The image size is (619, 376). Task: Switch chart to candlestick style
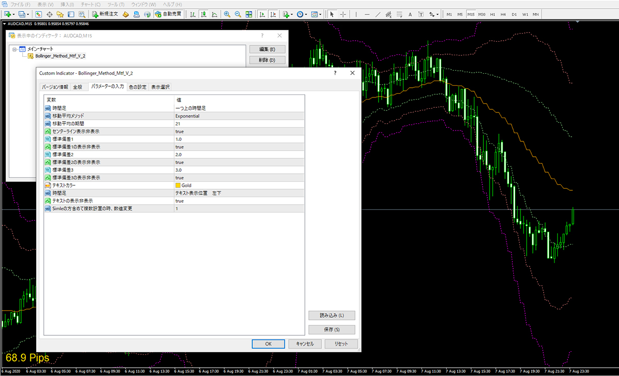[203, 14]
